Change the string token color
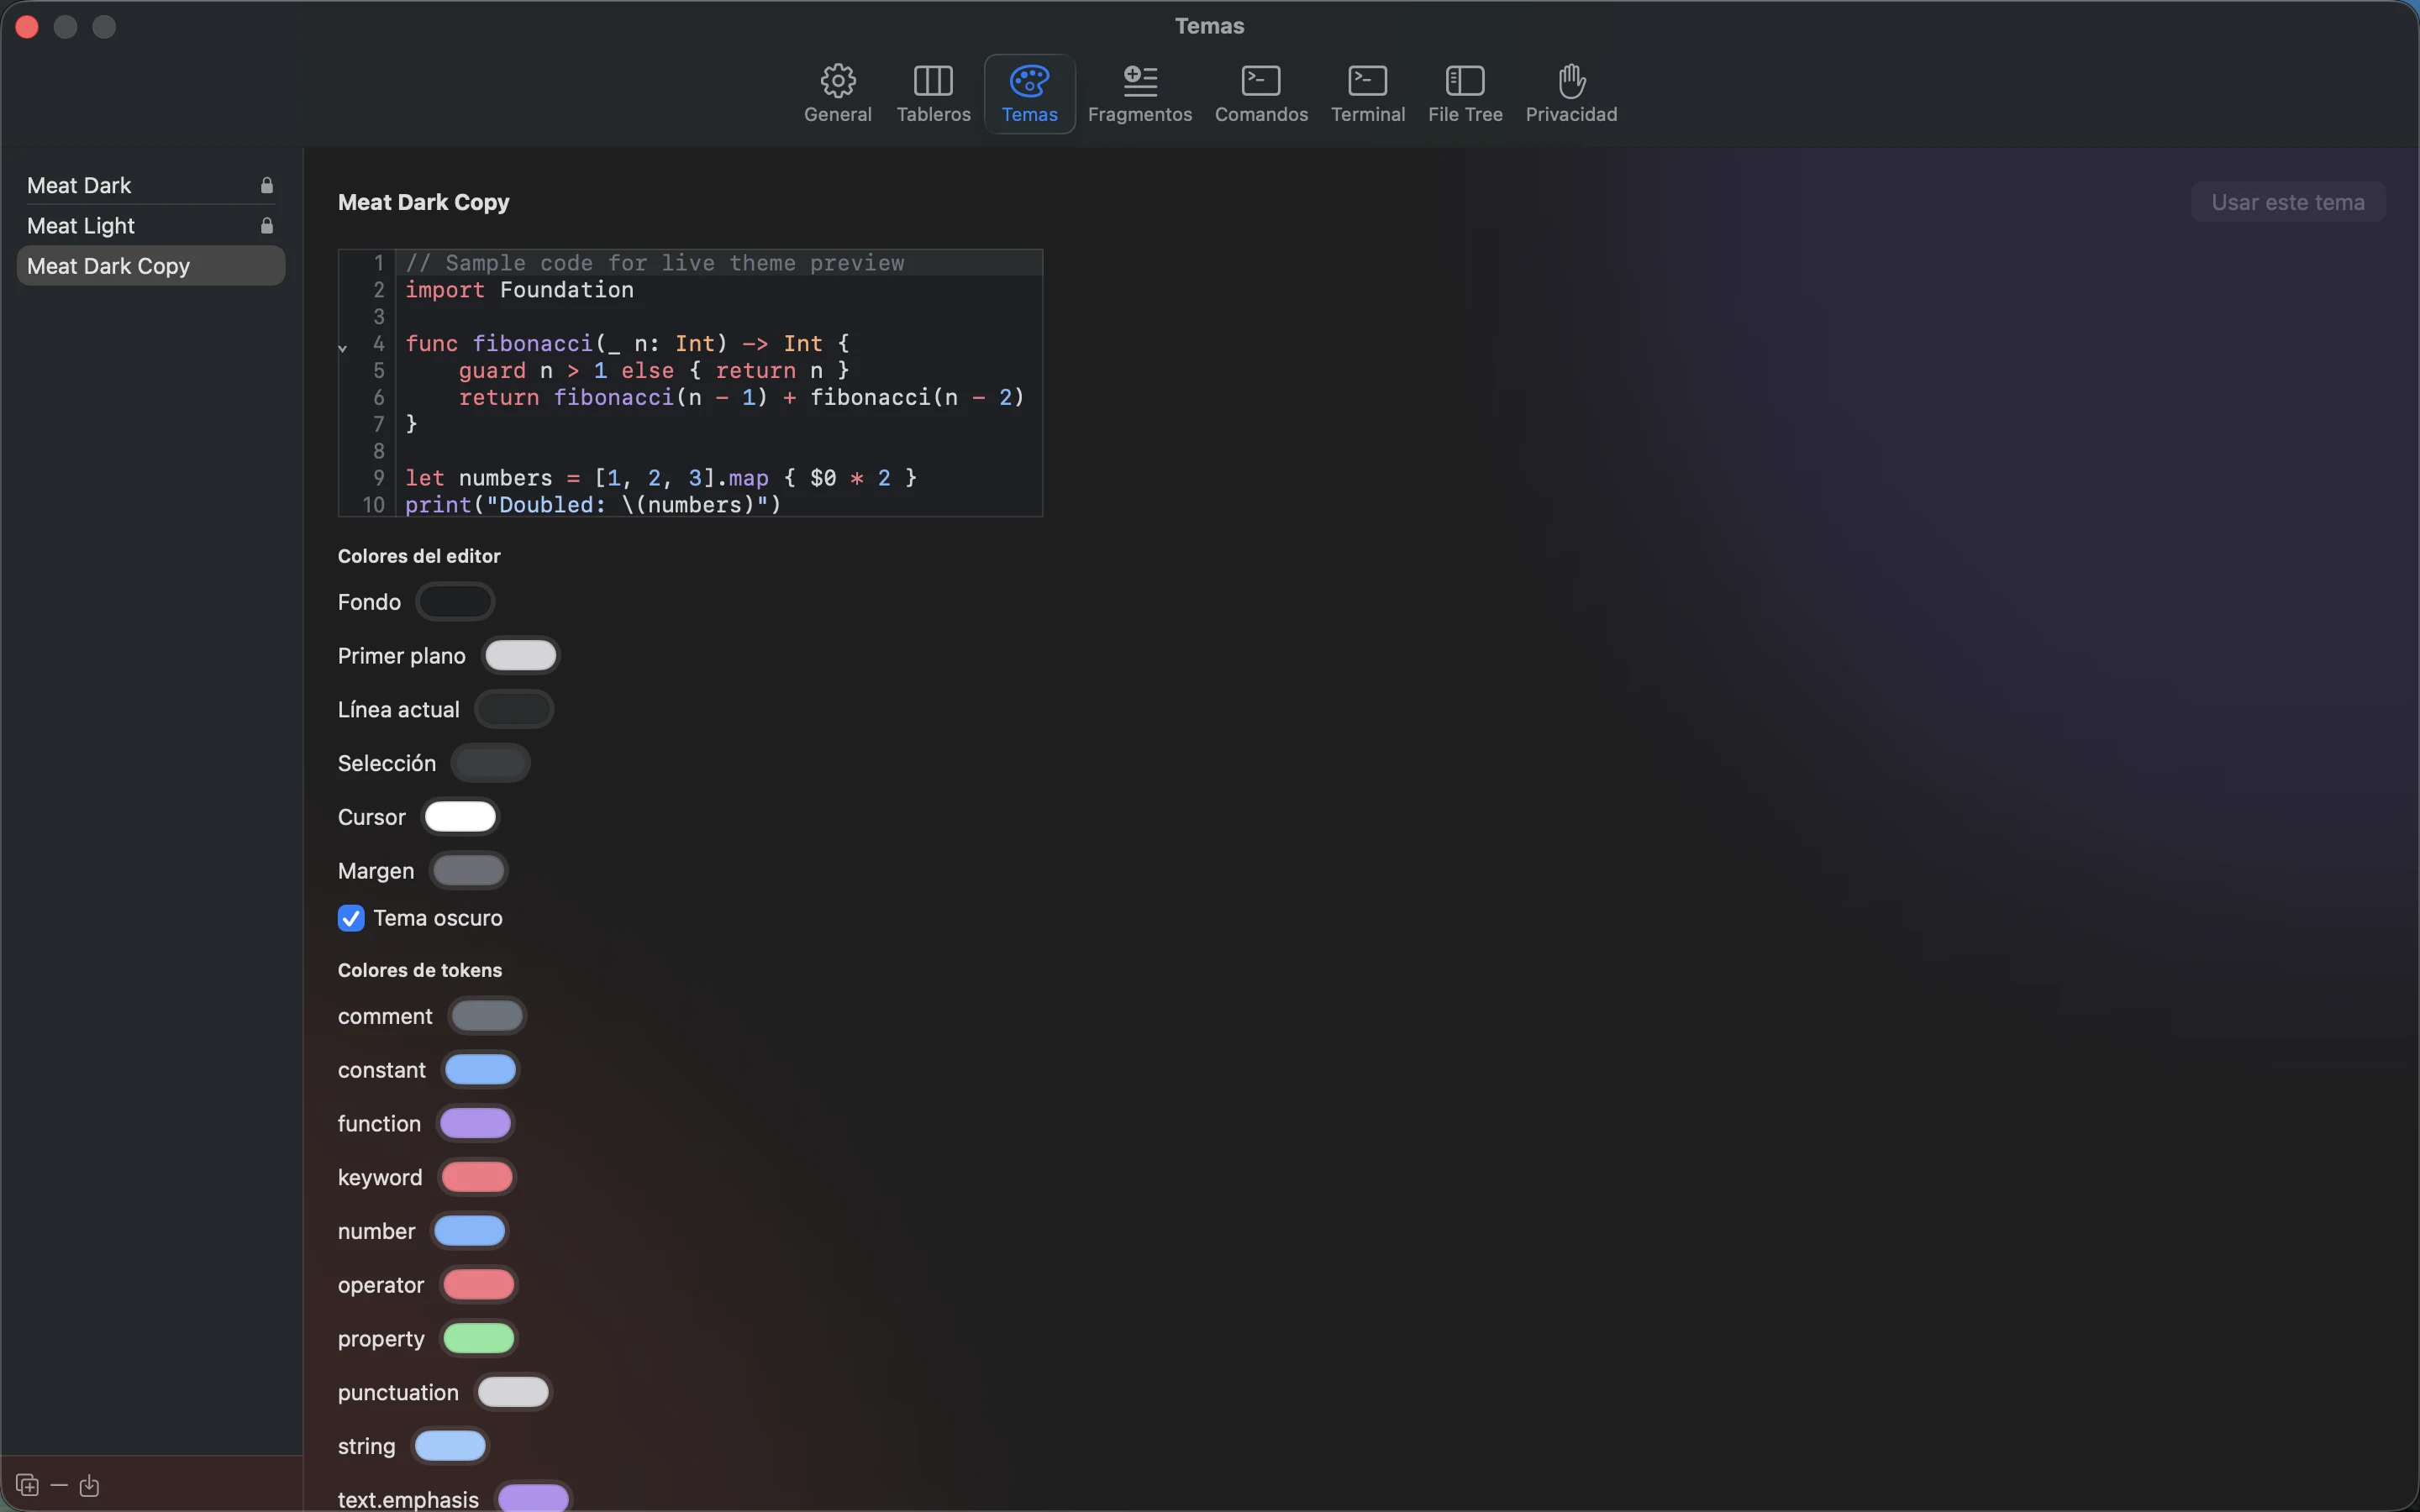2420x1512 pixels. [450, 1446]
